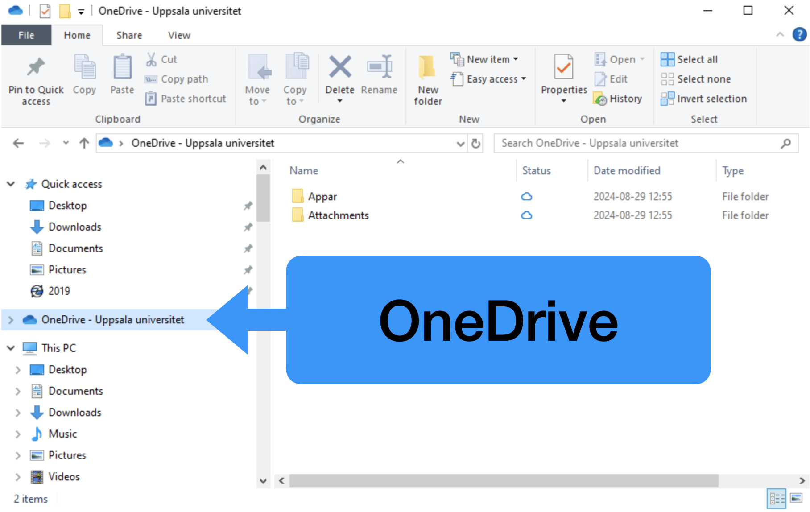
Task: Select Pictures under This PC
Action: coord(67,455)
